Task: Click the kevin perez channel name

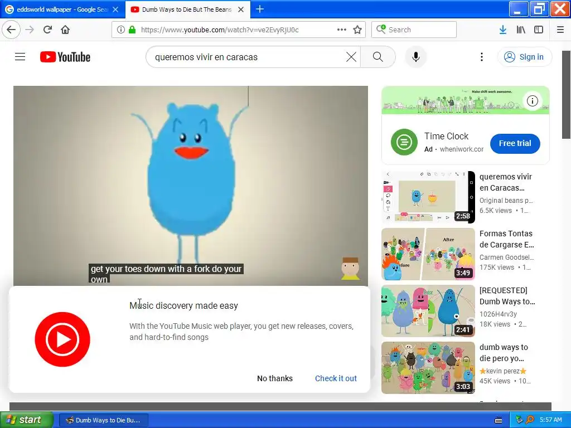Action: click(x=503, y=371)
